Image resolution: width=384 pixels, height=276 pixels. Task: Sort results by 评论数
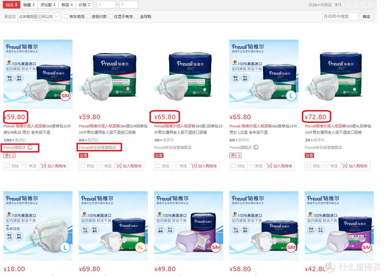(48, 5)
